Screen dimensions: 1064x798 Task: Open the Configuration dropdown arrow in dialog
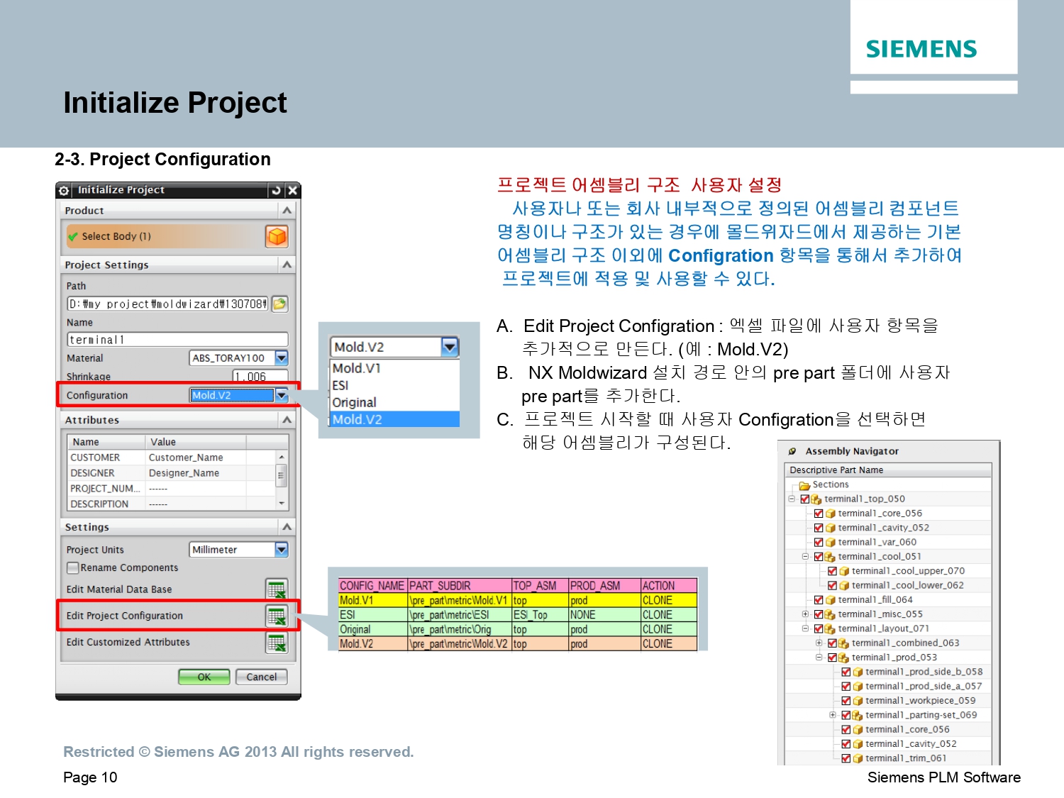tap(282, 395)
